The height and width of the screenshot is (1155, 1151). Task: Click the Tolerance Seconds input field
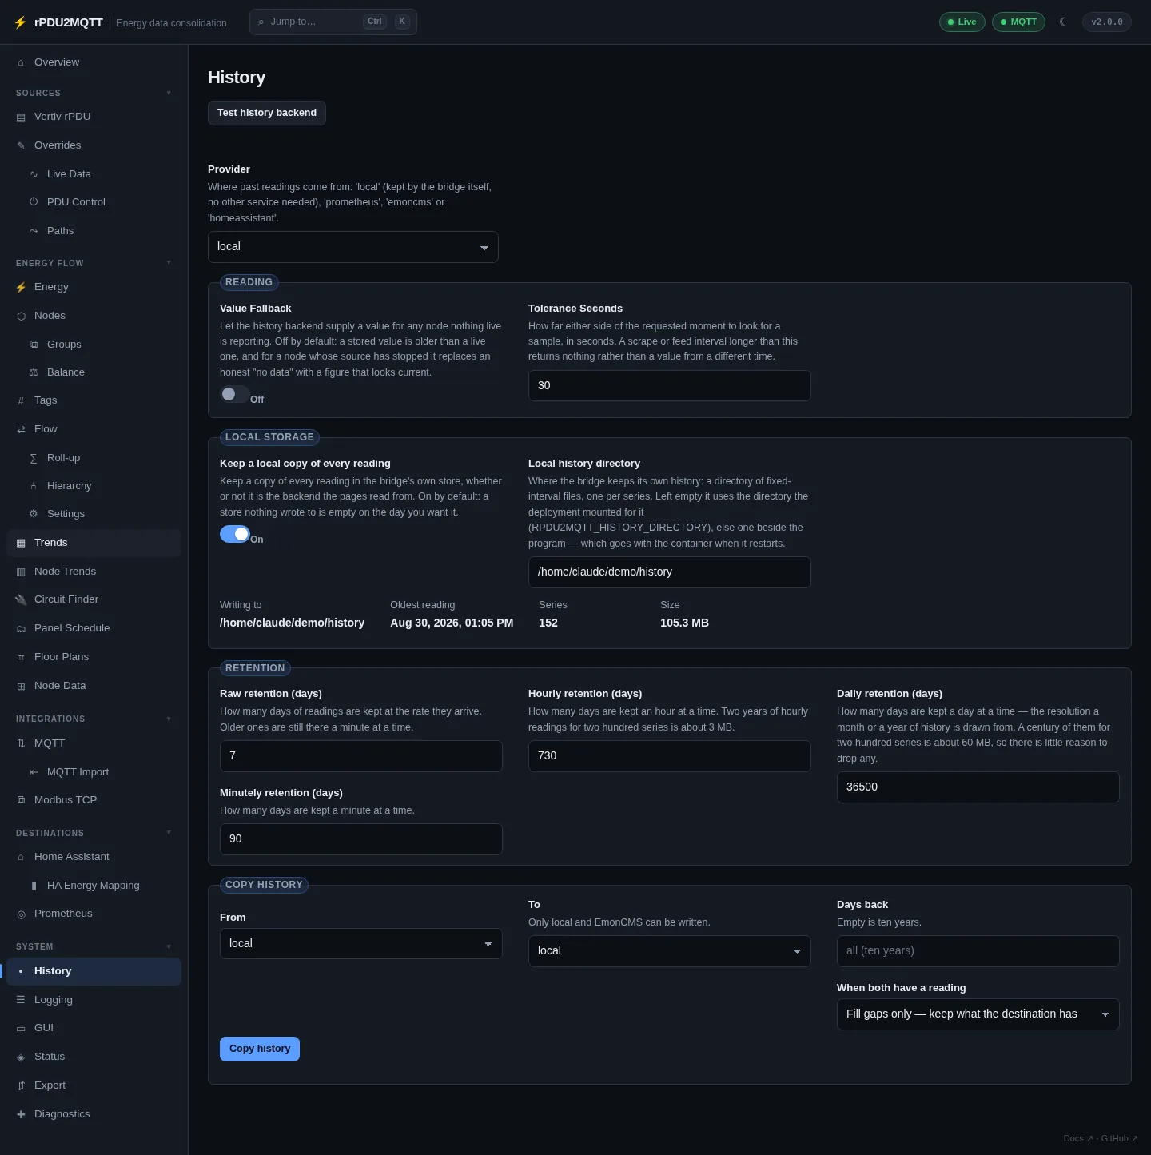pyautogui.click(x=670, y=386)
